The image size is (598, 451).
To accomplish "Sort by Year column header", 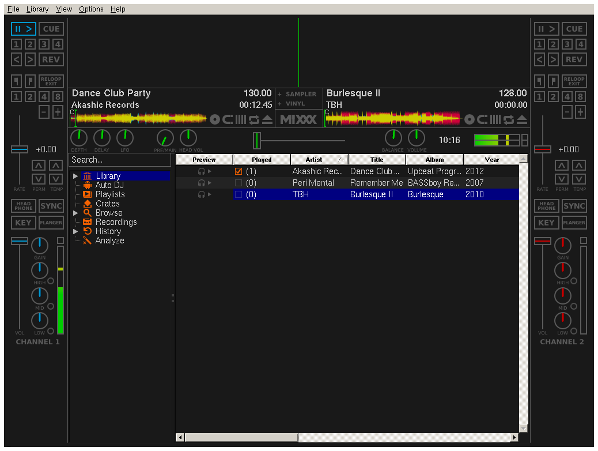I will point(492,160).
